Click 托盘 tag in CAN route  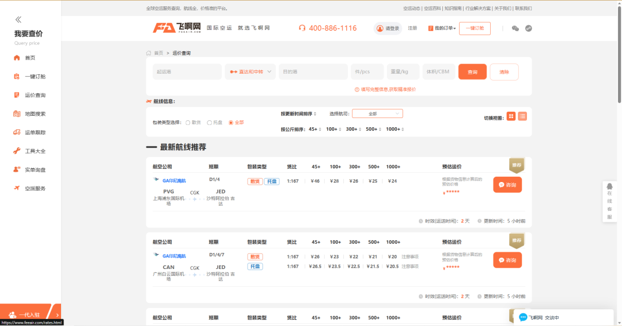click(255, 267)
